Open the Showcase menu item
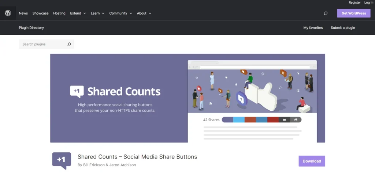Image resolution: width=375 pixels, height=175 pixels. (40, 14)
